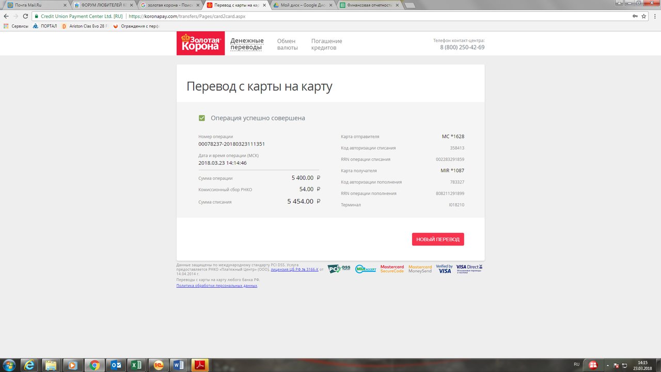661x372 pixels.
Task: Open the Chrome menu (three dots)
Action: pyautogui.click(x=654, y=16)
